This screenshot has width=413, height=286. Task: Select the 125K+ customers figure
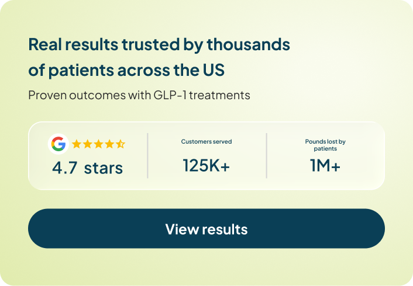pos(206,166)
